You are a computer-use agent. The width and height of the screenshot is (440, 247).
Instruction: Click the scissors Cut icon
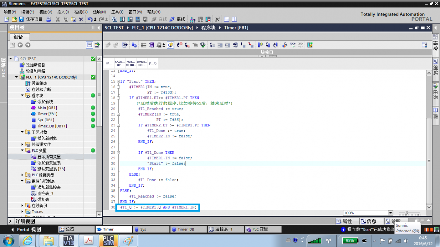(58, 19)
